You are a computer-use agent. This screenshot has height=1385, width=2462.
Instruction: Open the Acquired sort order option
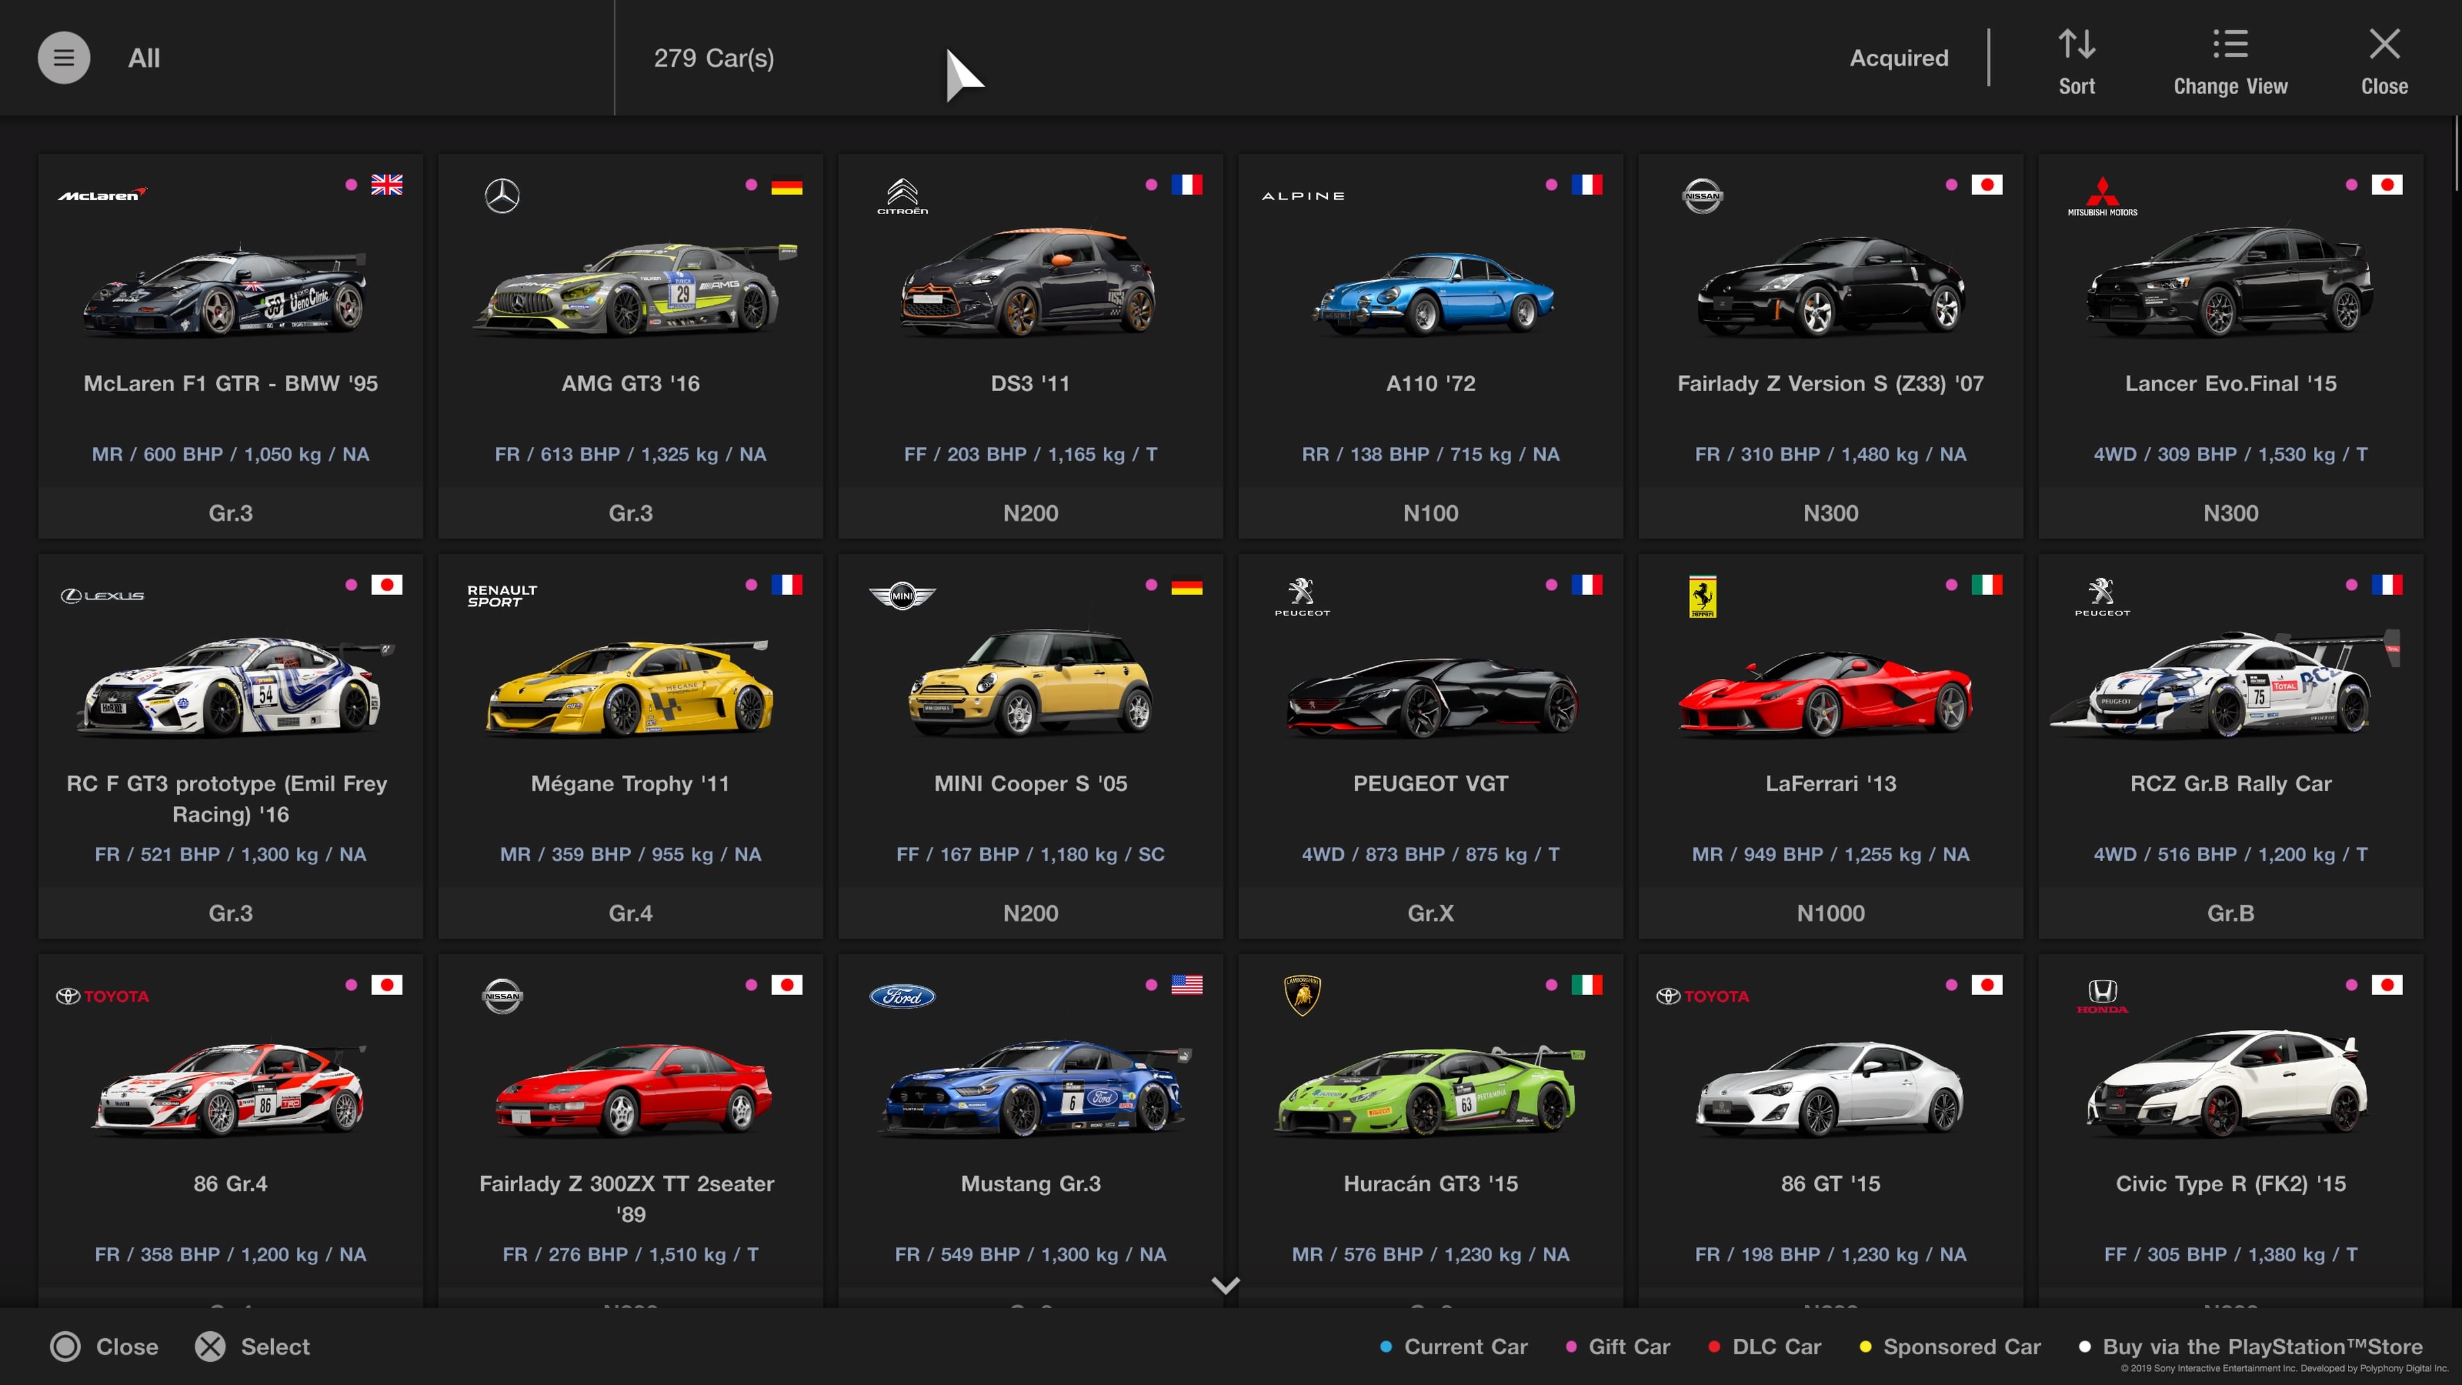pyautogui.click(x=1898, y=58)
